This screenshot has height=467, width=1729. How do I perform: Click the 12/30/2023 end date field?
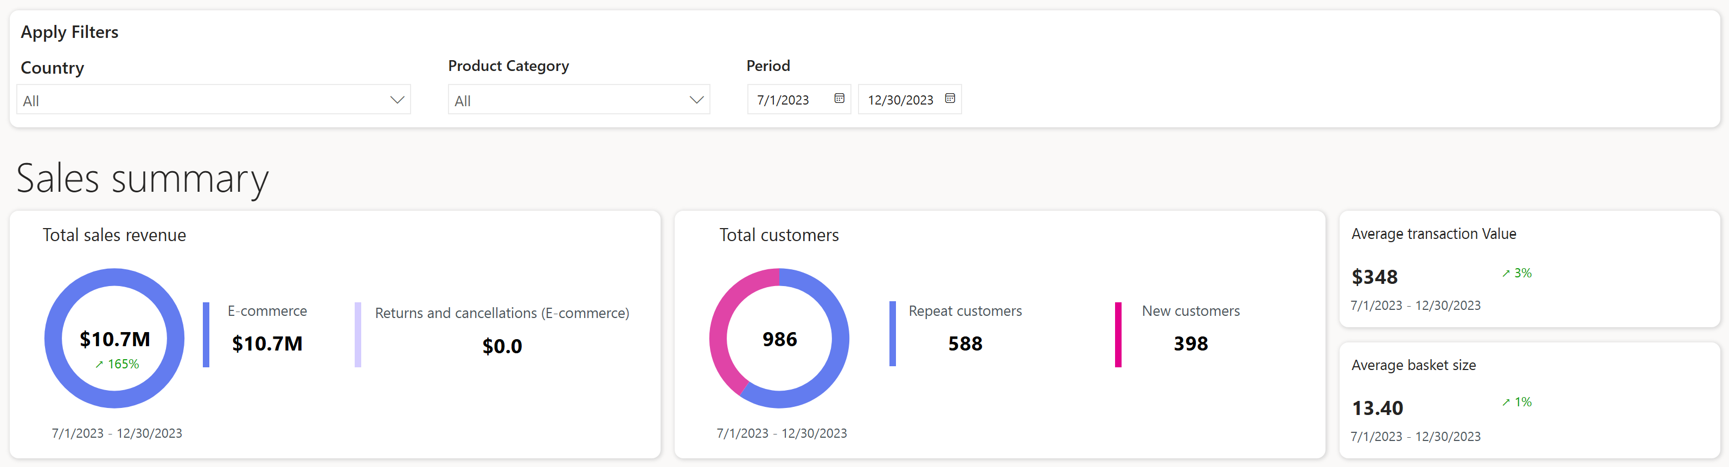click(910, 99)
